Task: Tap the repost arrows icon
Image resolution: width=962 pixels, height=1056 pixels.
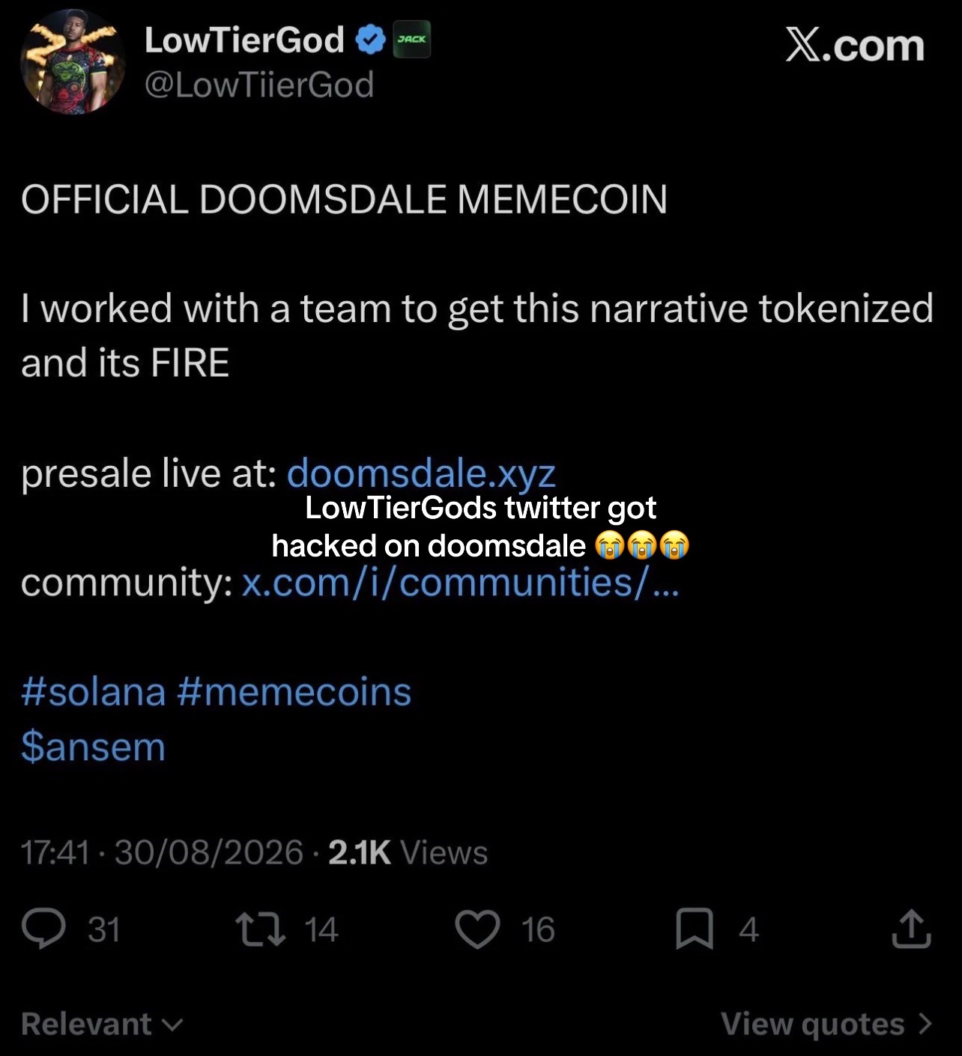Action: click(x=261, y=929)
